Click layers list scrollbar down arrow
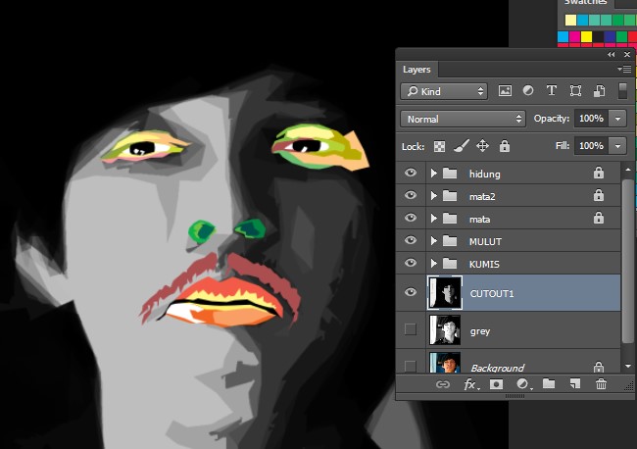The width and height of the screenshot is (637, 449). coord(628,366)
